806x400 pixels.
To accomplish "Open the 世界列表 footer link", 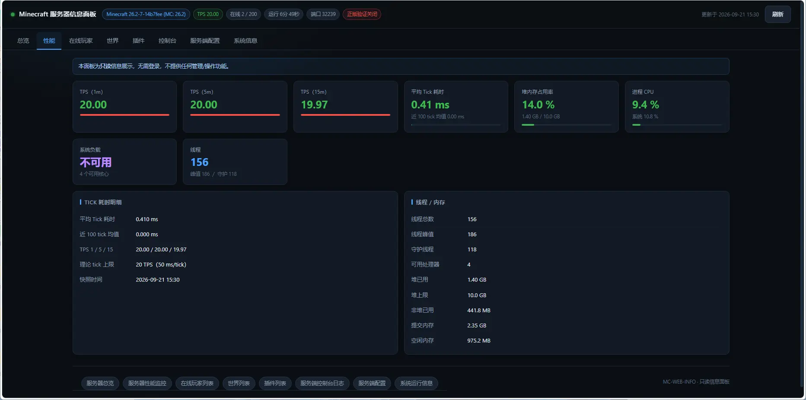I will click(239, 383).
